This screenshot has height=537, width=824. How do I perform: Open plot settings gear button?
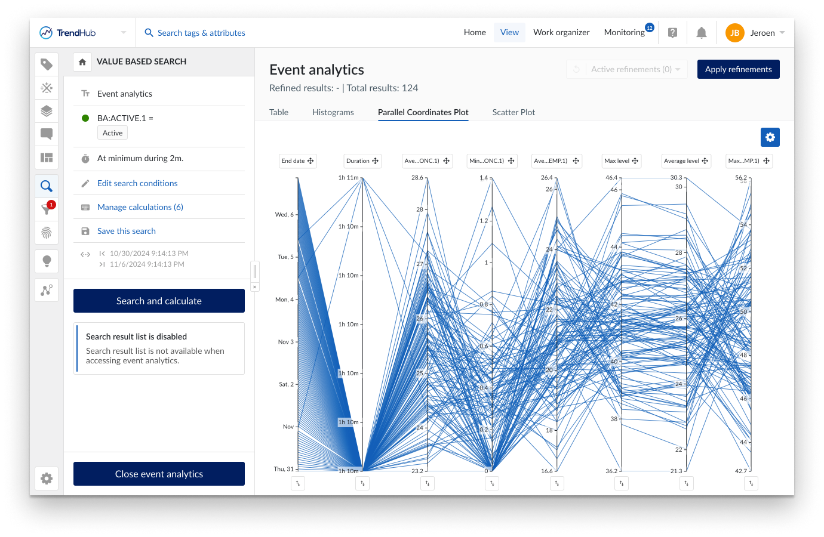(770, 137)
